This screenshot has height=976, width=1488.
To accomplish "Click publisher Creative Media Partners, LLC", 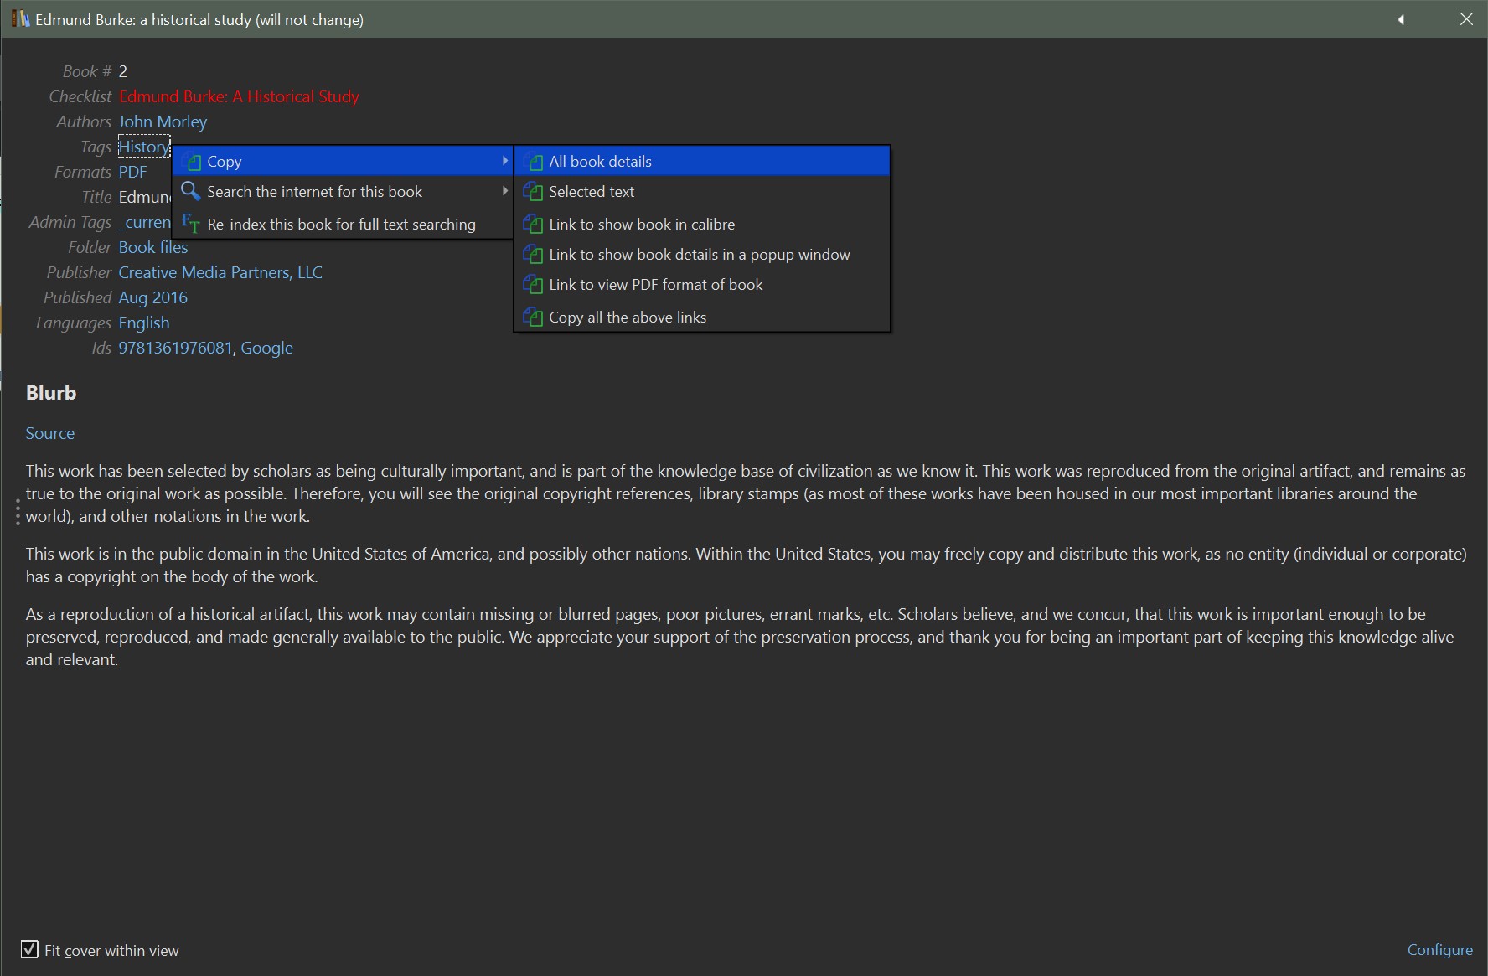I will pos(220,272).
